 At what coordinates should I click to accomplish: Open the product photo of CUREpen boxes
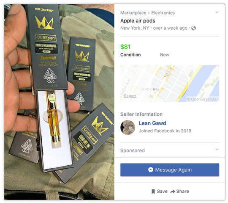59,102
